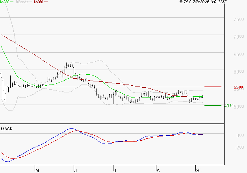Select the M month marker on time axis
The image size is (247, 173).
tap(37, 170)
